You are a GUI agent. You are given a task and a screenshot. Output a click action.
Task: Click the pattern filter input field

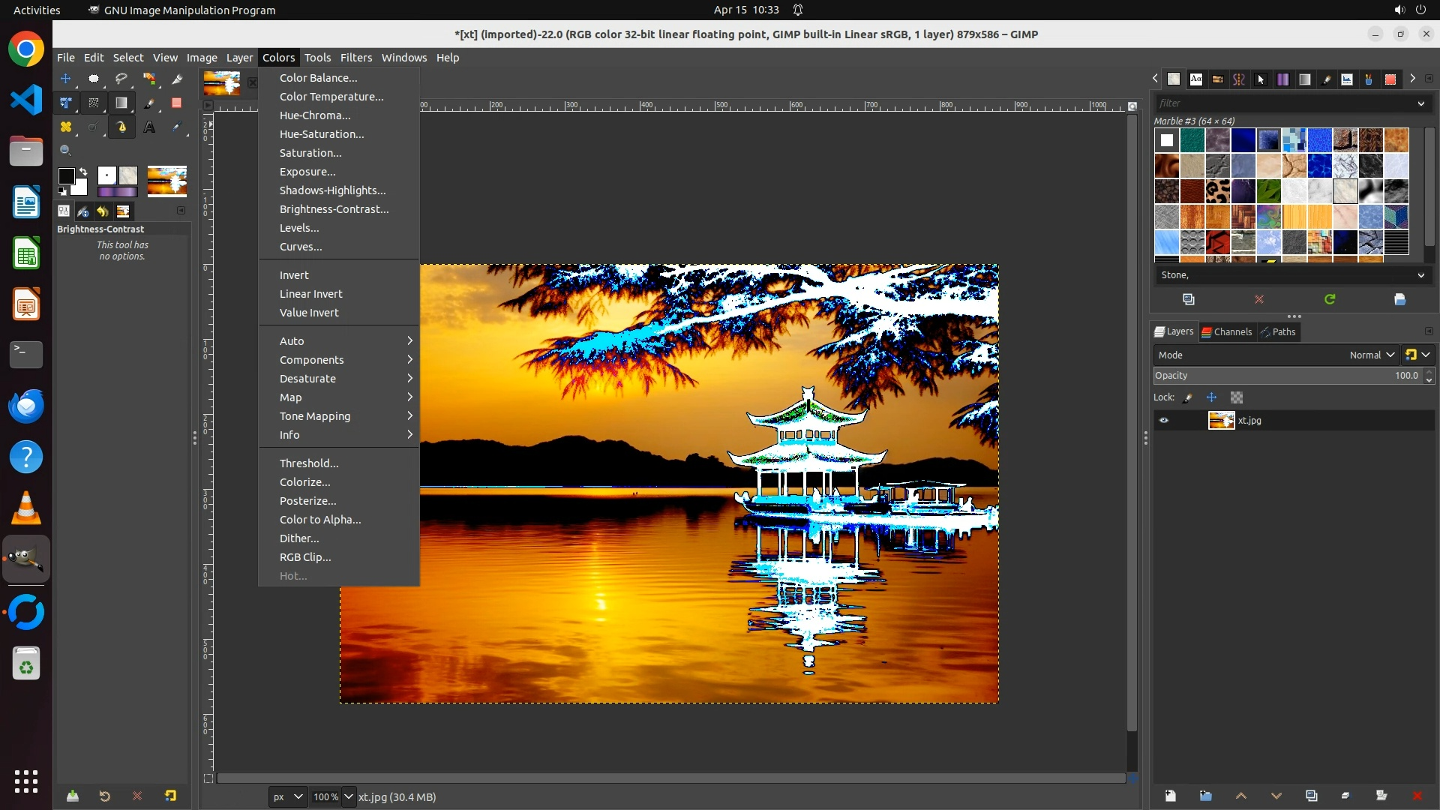(x=1284, y=103)
